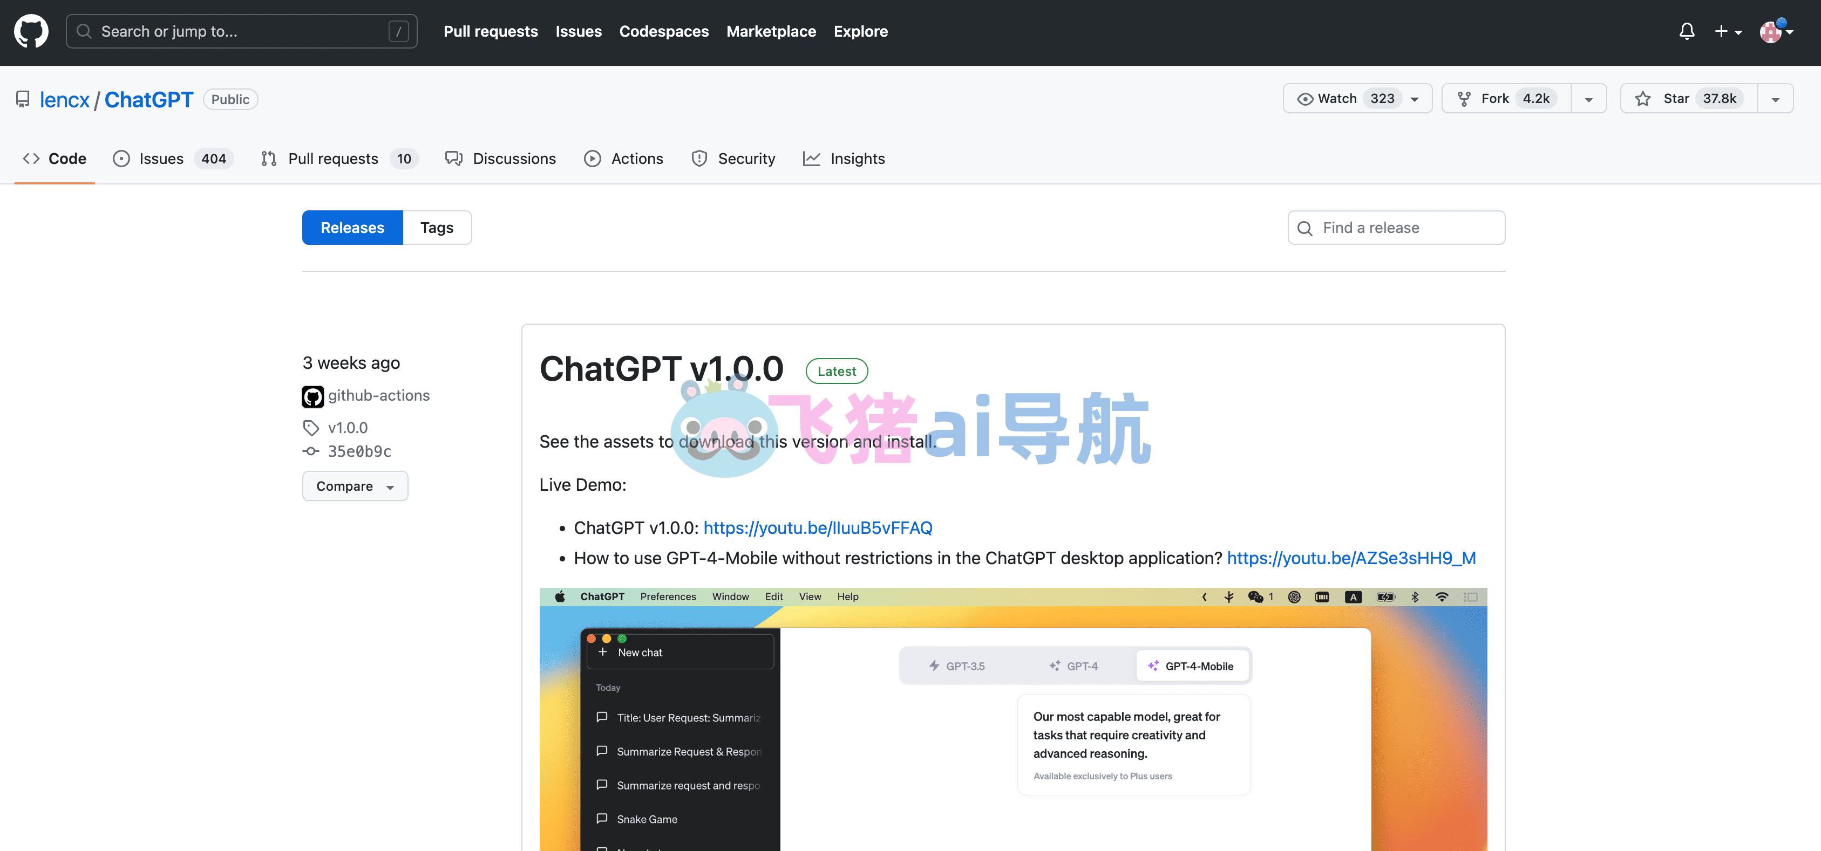Open the notifications bell
The image size is (1821, 851).
click(x=1687, y=32)
